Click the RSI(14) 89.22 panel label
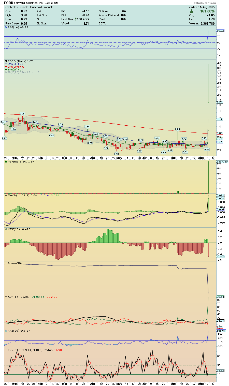This screenshot has width=229, height=386. [18, 27]
